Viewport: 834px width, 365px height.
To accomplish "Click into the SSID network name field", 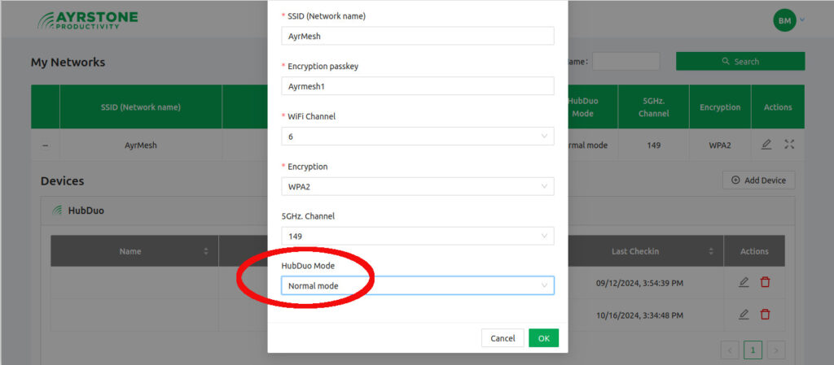I will pos(417,36).
